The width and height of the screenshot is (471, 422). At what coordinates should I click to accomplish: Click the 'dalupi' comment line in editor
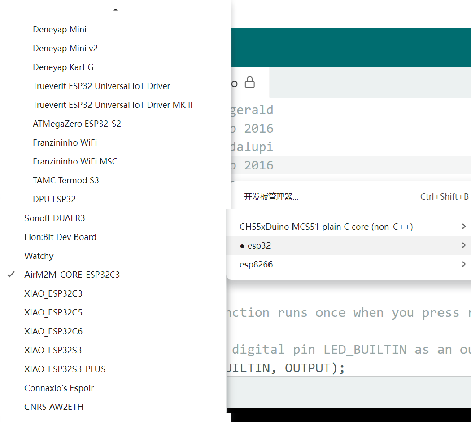coord(252,147)
